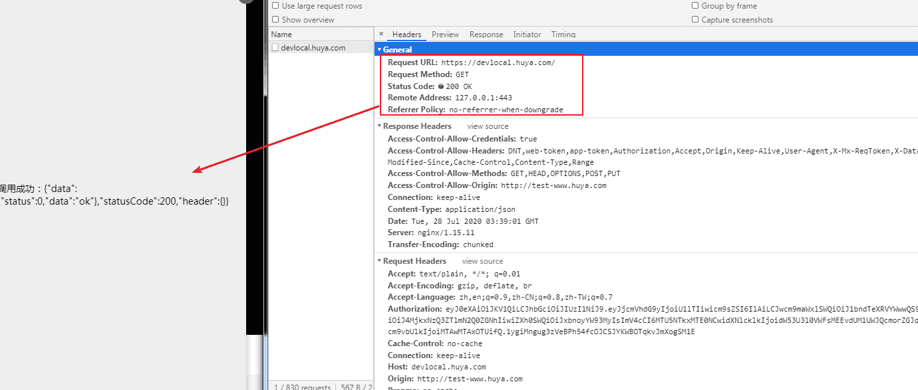Collapse the Response Headers section
The image size is (918, 390).
point(379,126)
